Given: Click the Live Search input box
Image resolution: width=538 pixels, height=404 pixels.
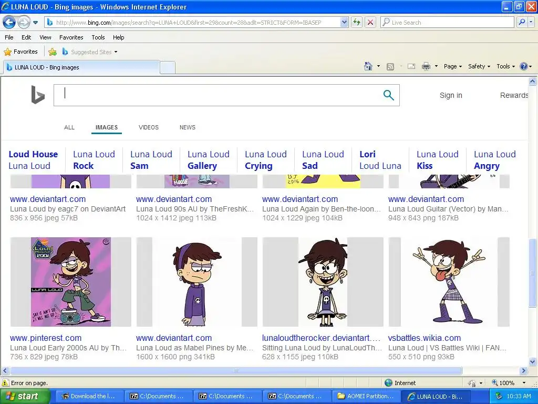Looking at the screenshot, I should (447, 23).
